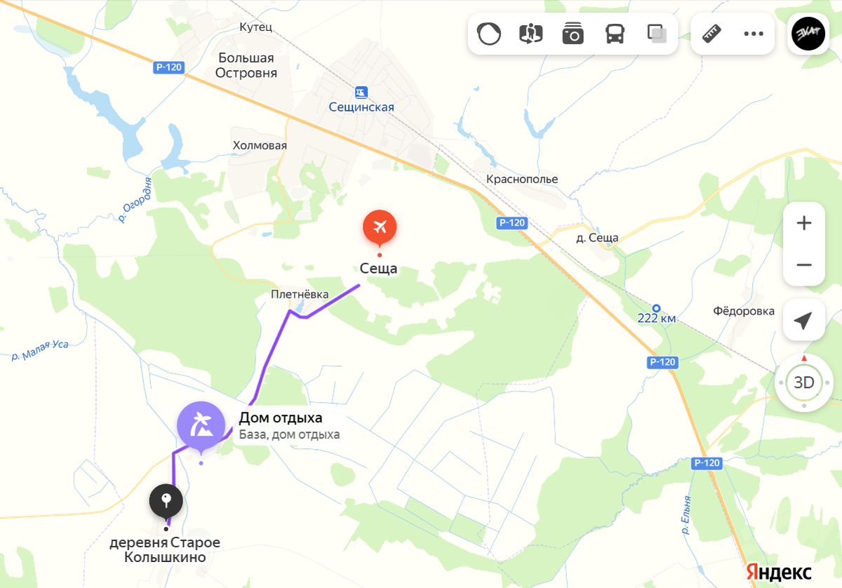Click the black pin at Старое Колышкино
Viewport: 842px width, 588px height.
click(166, 502)
